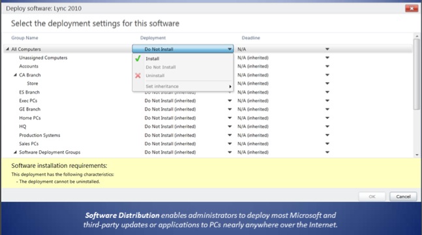
Task: Open deadline dropdown for ES Branch
Action: [327, 92]
